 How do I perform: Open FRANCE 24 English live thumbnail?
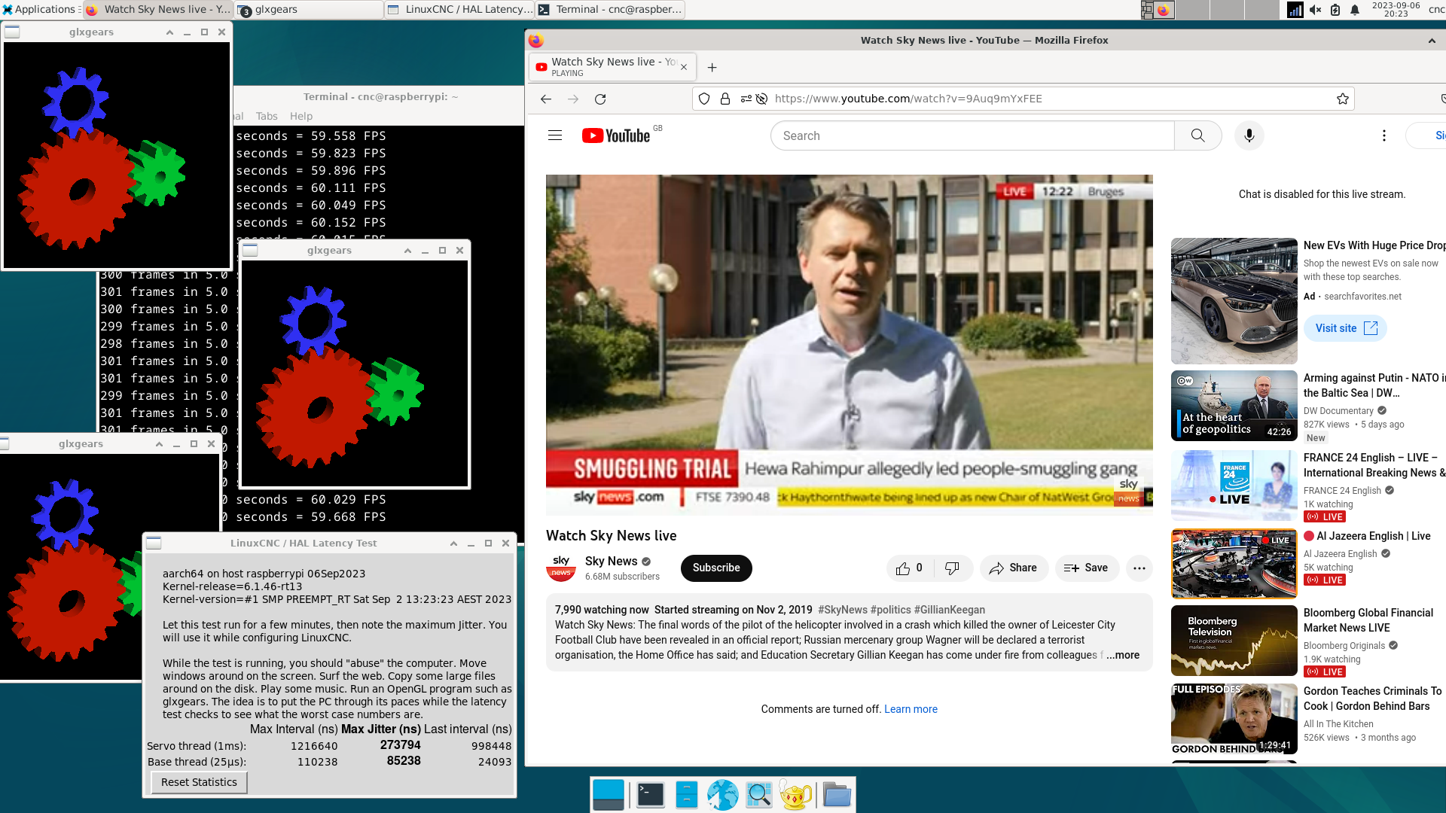point(1234,486)
